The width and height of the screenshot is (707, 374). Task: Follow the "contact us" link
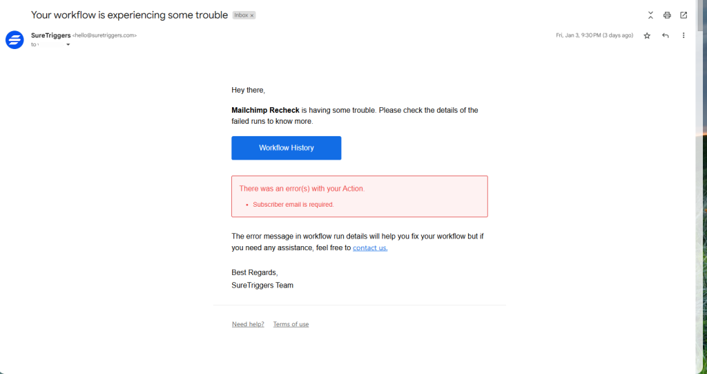pos(370,247)
